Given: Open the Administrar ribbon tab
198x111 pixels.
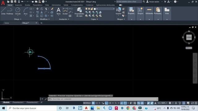Looking at the screenshot, I should [x=56, y=5].
